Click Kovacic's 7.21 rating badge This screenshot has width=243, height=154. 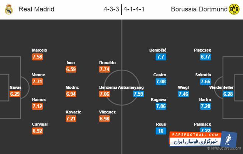tap(71, 119)
